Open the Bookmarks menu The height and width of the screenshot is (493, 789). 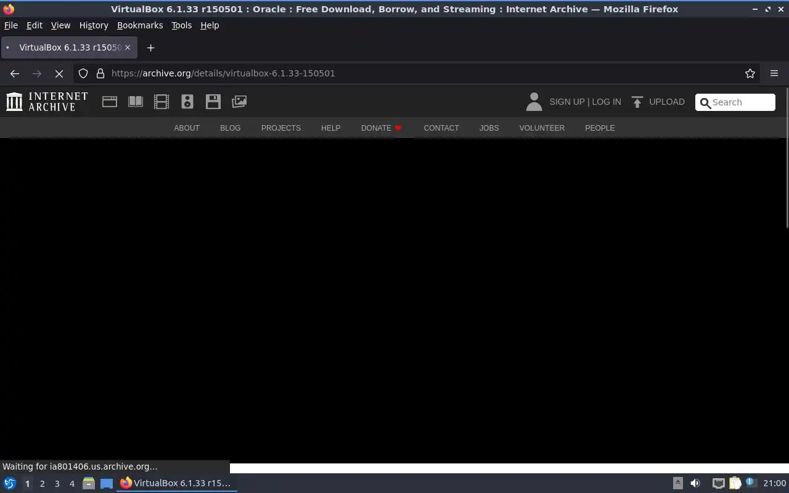click(140, 25)
